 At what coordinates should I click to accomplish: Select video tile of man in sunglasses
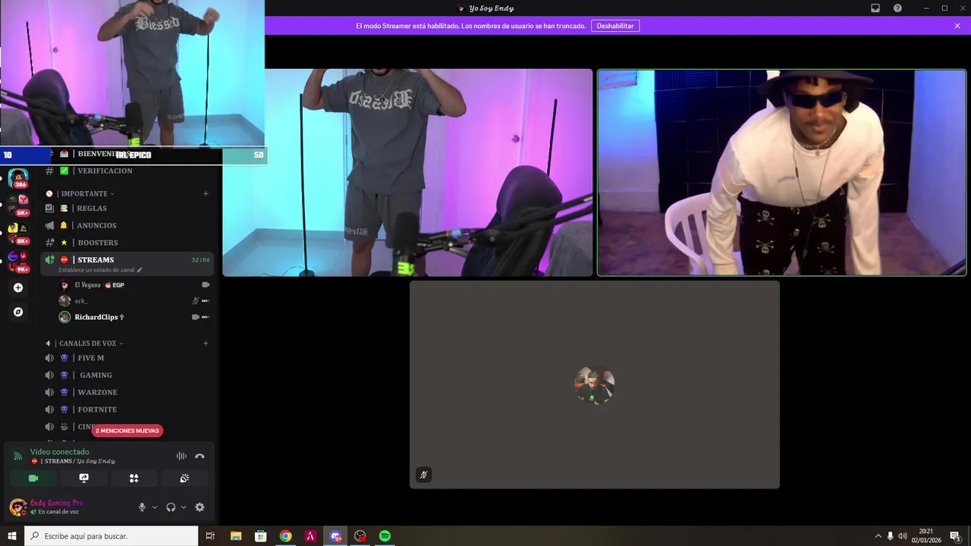pos(781,173)
